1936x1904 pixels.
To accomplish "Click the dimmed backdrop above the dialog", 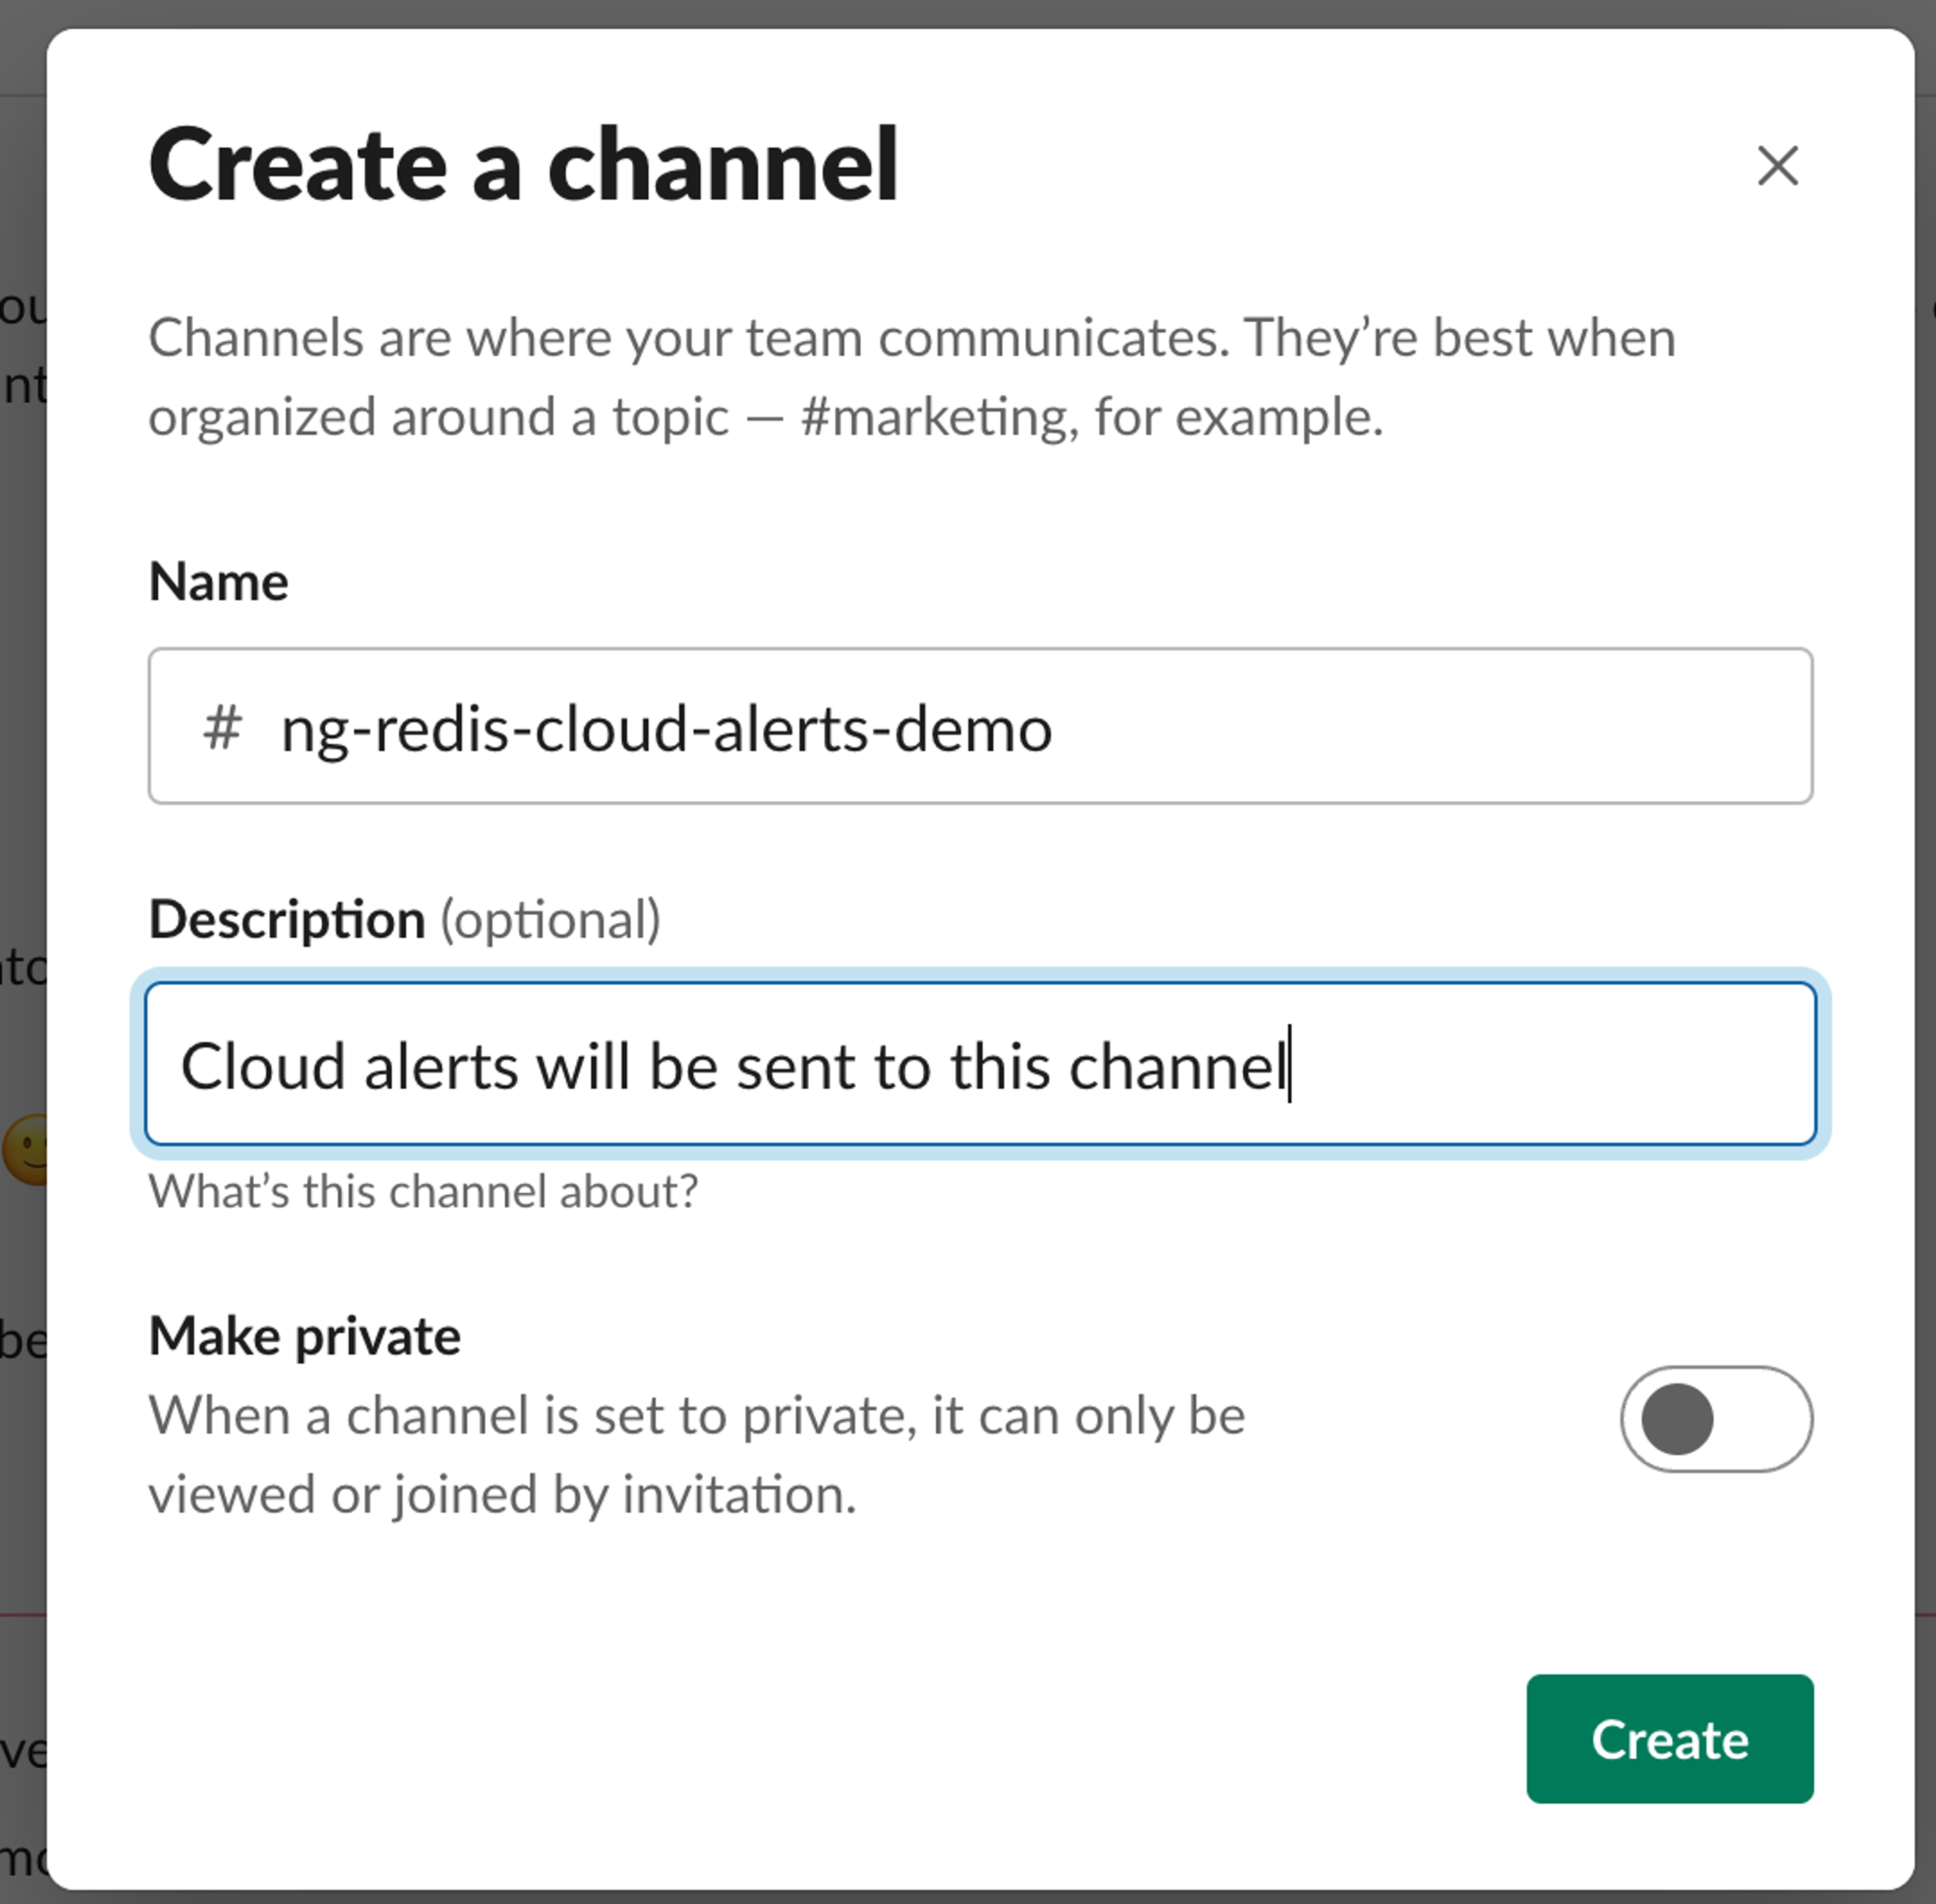I will pos(968,12).
